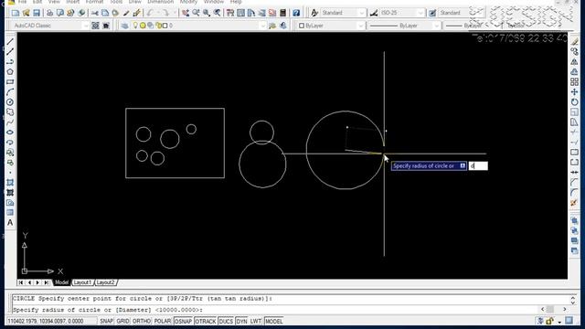Toggle ORTHO mode in status bar
Viewport: 585px width, 329px height.
(142, 321)
